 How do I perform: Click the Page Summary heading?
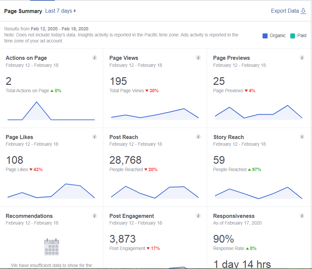(23, 11)
